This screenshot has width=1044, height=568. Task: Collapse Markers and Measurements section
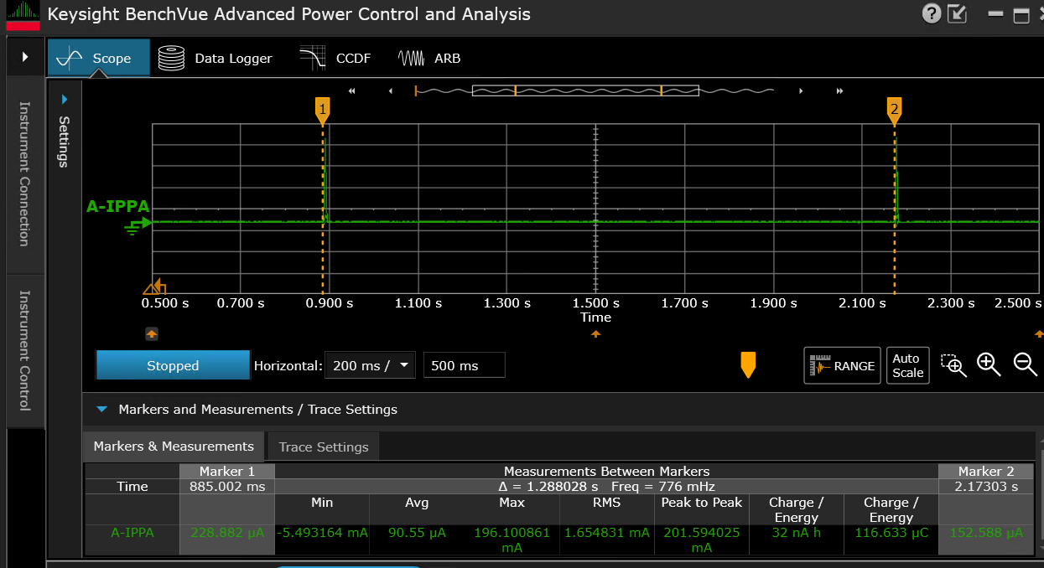pyautogui.click(x=102, y=410)
